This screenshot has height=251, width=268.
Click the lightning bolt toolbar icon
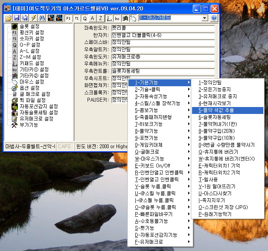[34, 18]
